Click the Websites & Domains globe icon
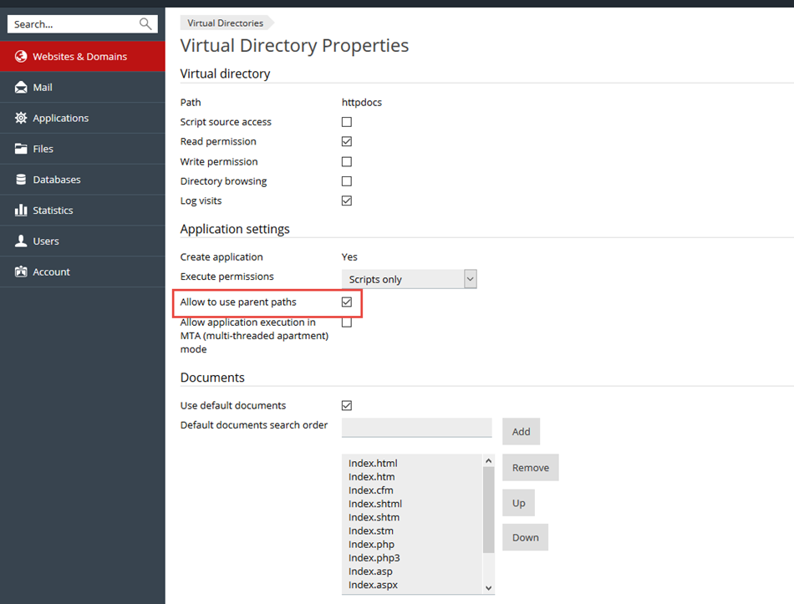The width and height of the screenshot is (794, 604). point(21,57)
